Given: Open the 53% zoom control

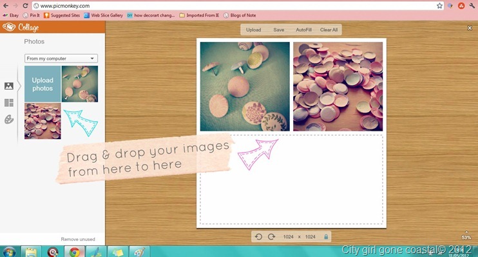Looking at the screenshot, I should point(466,236).
